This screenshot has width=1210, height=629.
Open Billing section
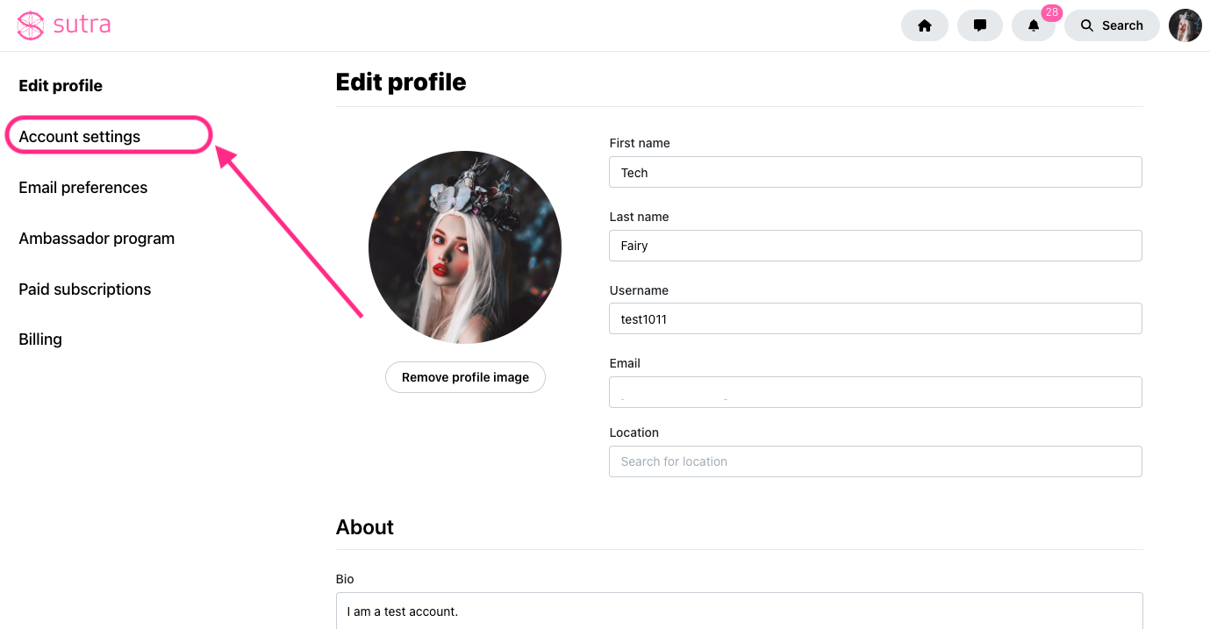(40, 340)
